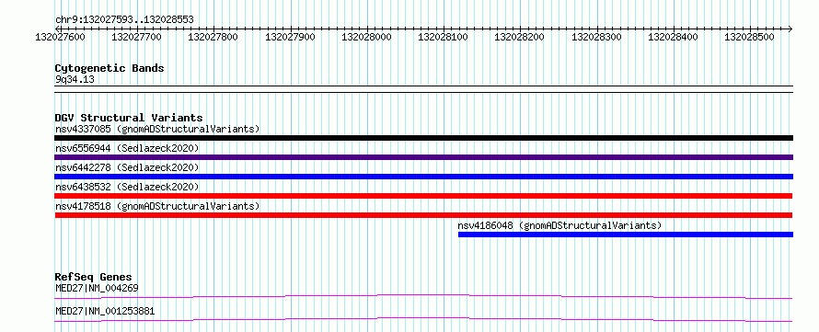This screenshot has width=819, height=332.
Task: Click the blue nsv6442278 variant bar
Action: pos(423,177)
